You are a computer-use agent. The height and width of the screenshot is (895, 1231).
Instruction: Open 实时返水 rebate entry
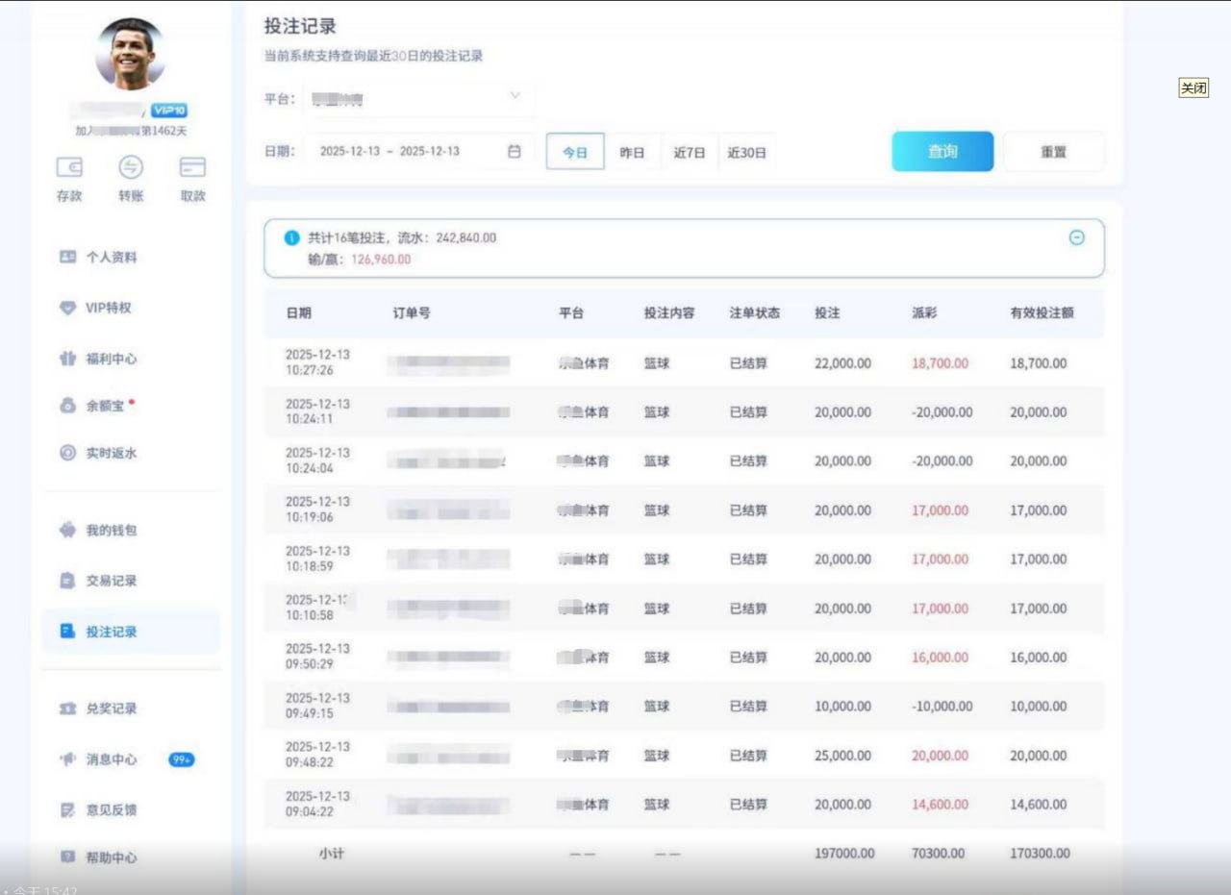pos(111,453)
